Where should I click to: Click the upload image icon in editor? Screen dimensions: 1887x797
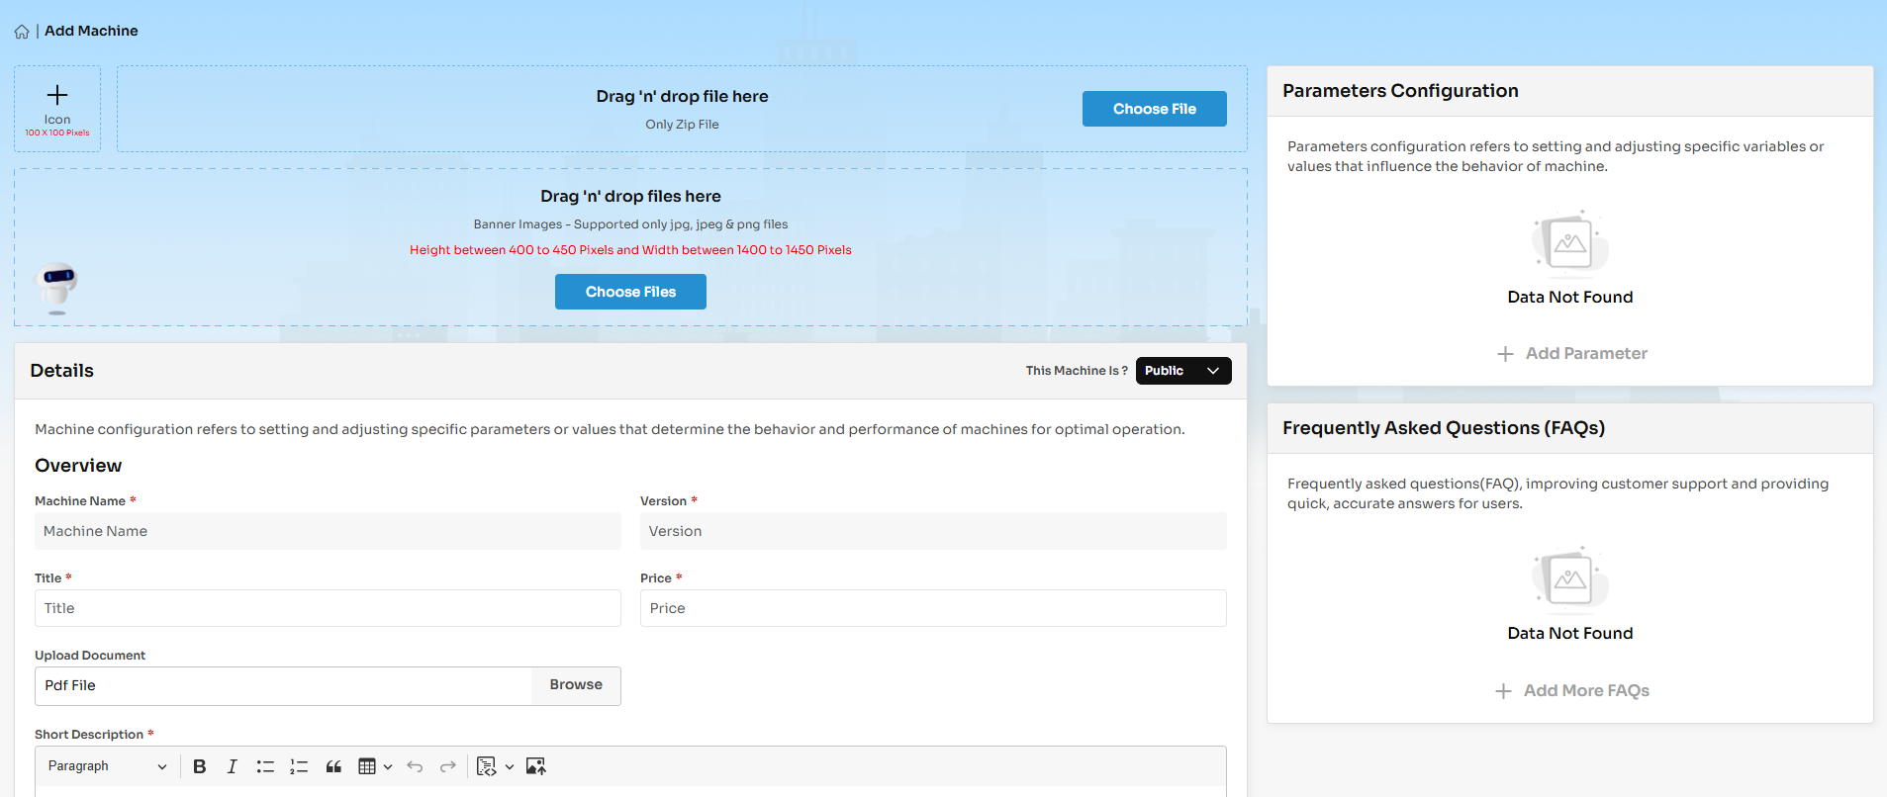coord(535,766)
